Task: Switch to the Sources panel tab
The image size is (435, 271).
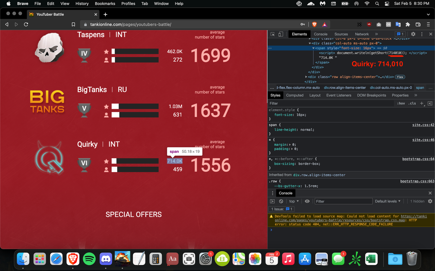Action: [x=341, y=34]
